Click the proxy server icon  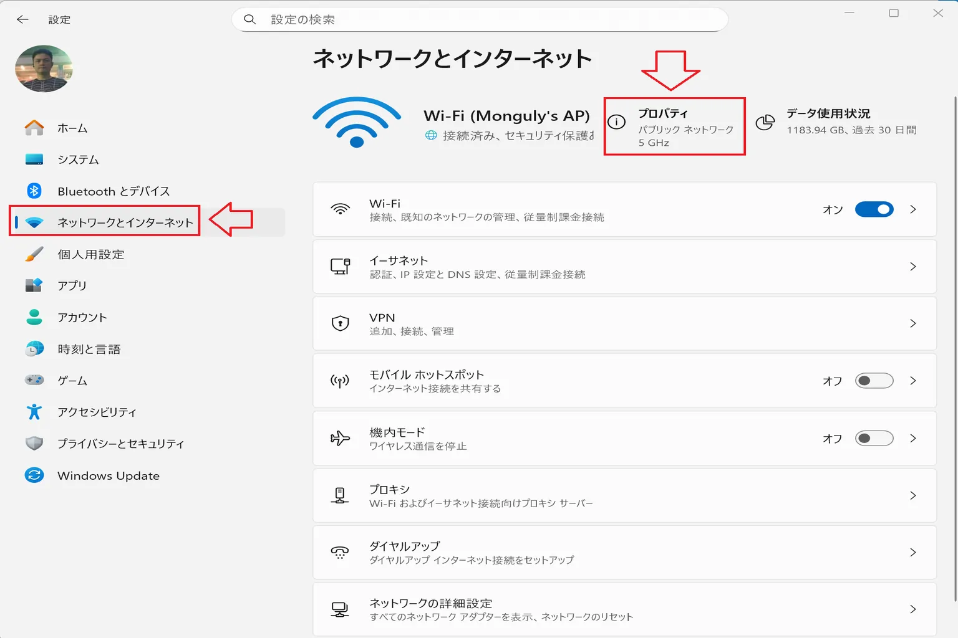point(341,495)
